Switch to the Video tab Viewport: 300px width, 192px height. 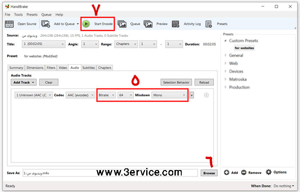(63, 68)
